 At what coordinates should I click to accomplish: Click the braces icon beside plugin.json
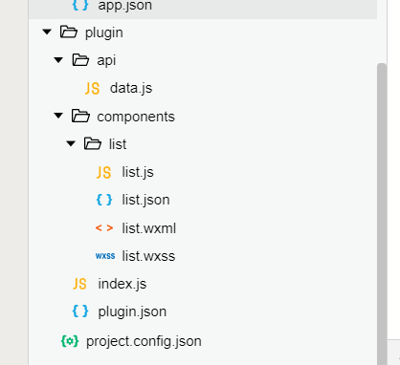tap(80, 311)
